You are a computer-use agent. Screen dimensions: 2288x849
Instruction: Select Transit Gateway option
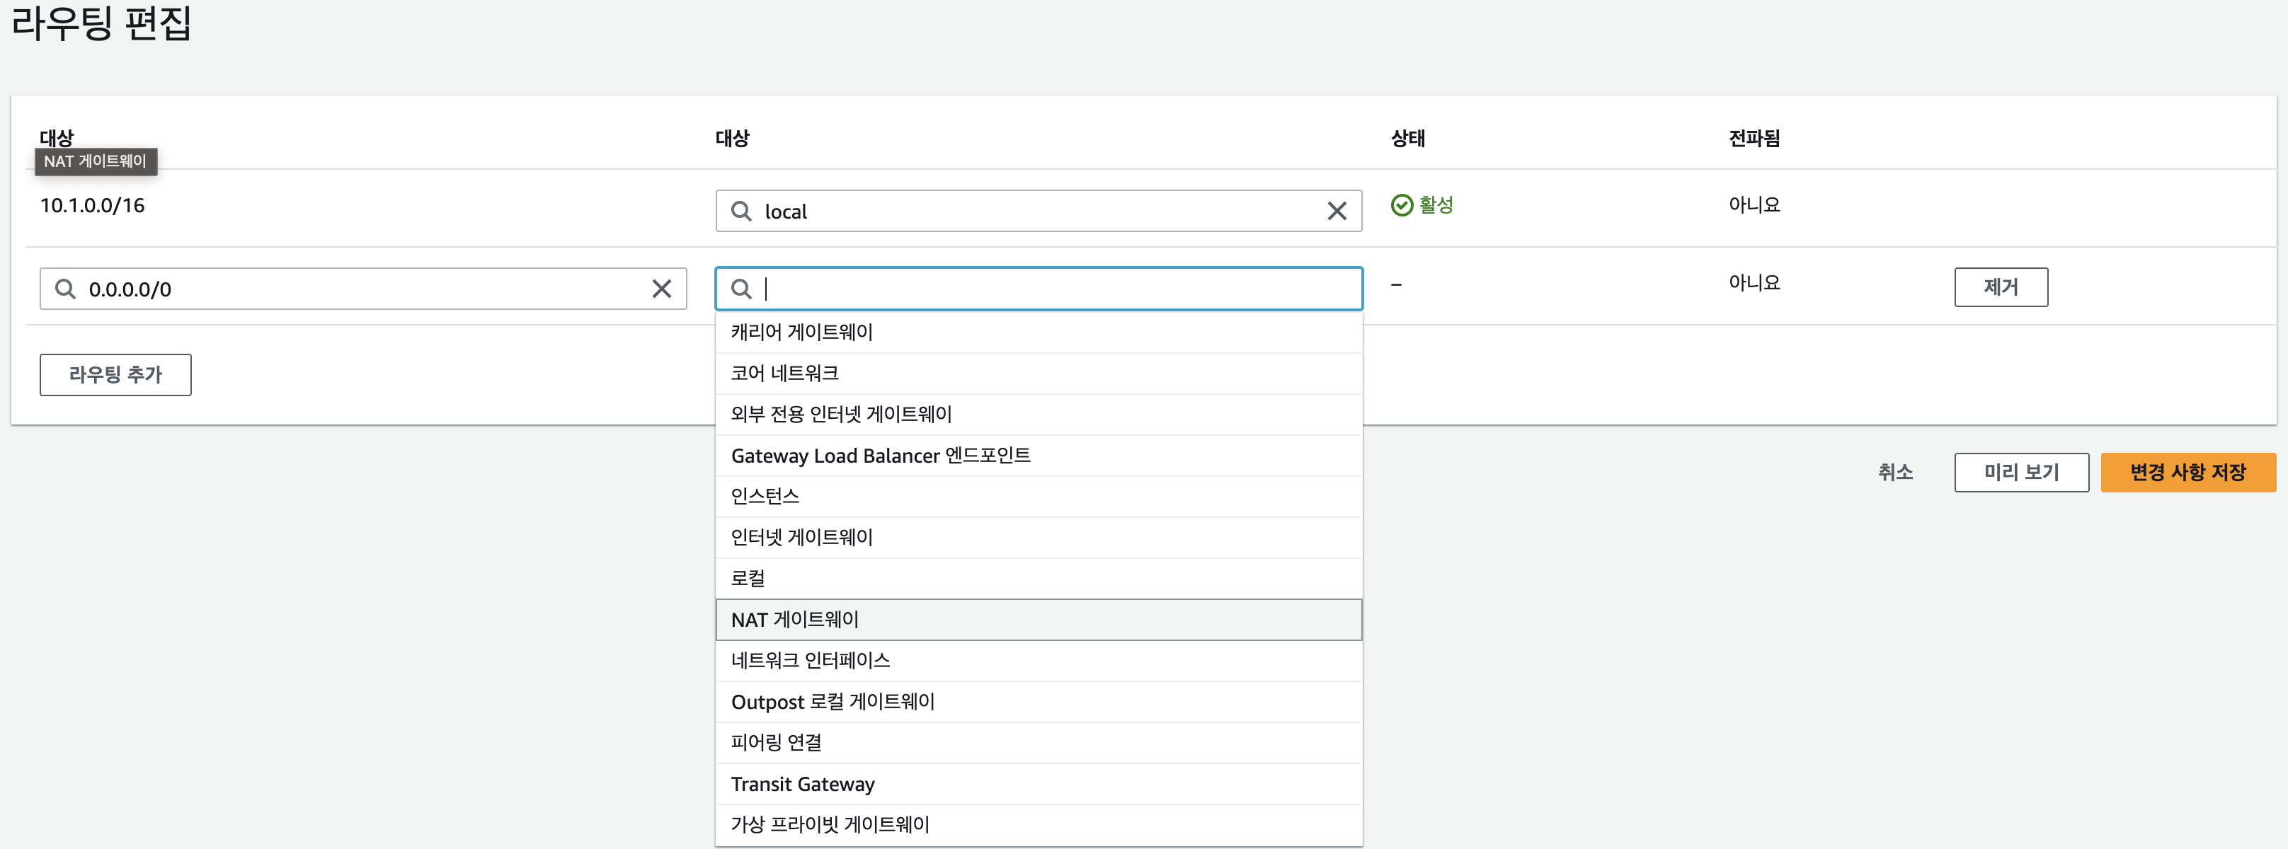[x=1039, y=784]
